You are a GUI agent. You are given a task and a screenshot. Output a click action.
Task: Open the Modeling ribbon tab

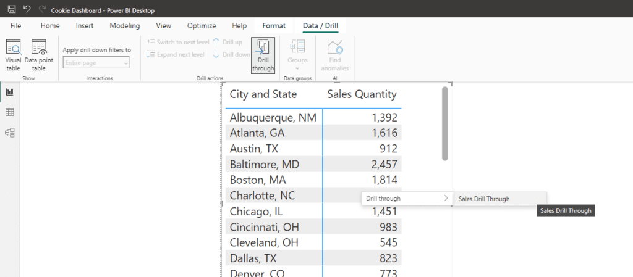tap(124, 26)
